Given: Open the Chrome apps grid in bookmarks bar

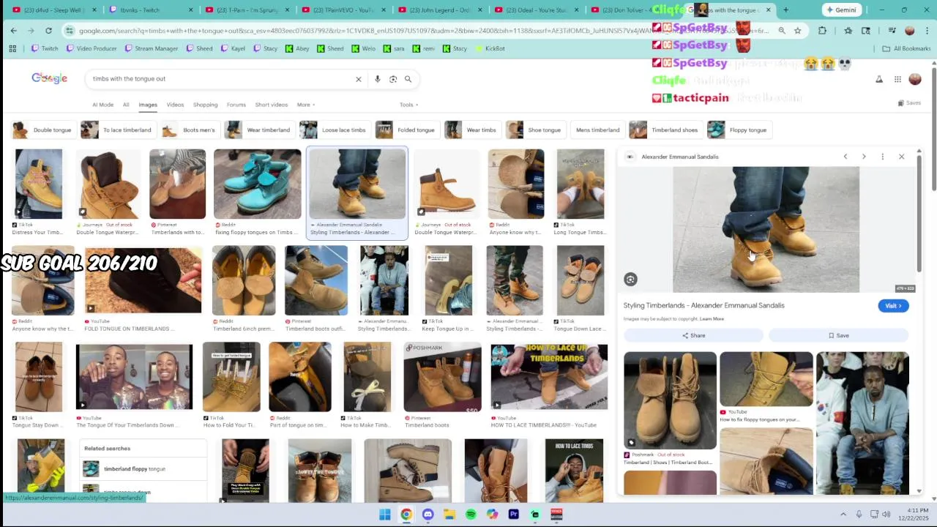Looking at the screenshot, I should tap(12, 48).
